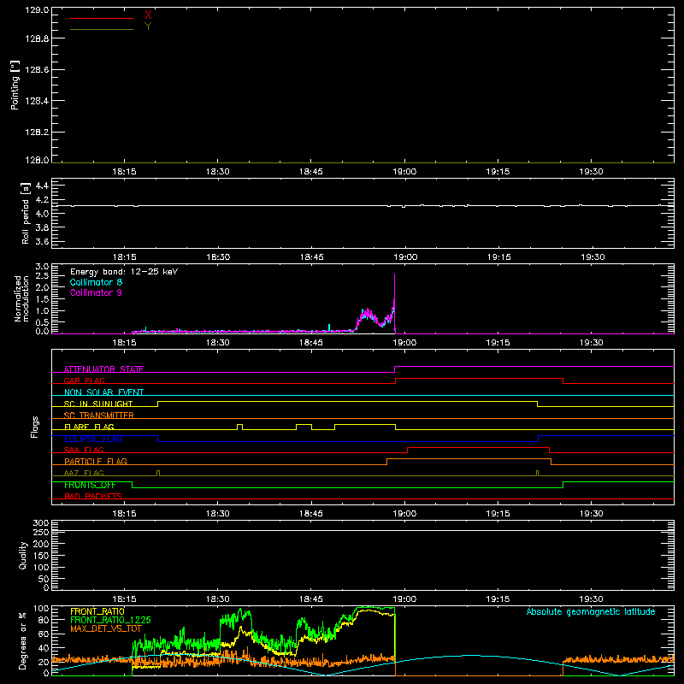Click the SC_TRANSMITTER flag label
684x684 pixels.
pyautogui.click(x=99, y=416)
